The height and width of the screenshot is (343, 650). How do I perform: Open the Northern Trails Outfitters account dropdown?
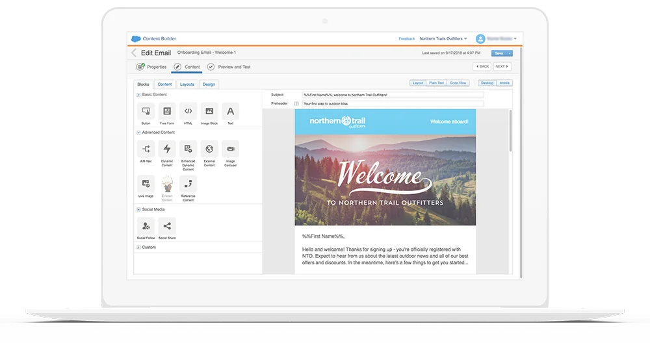pos(443,38)
